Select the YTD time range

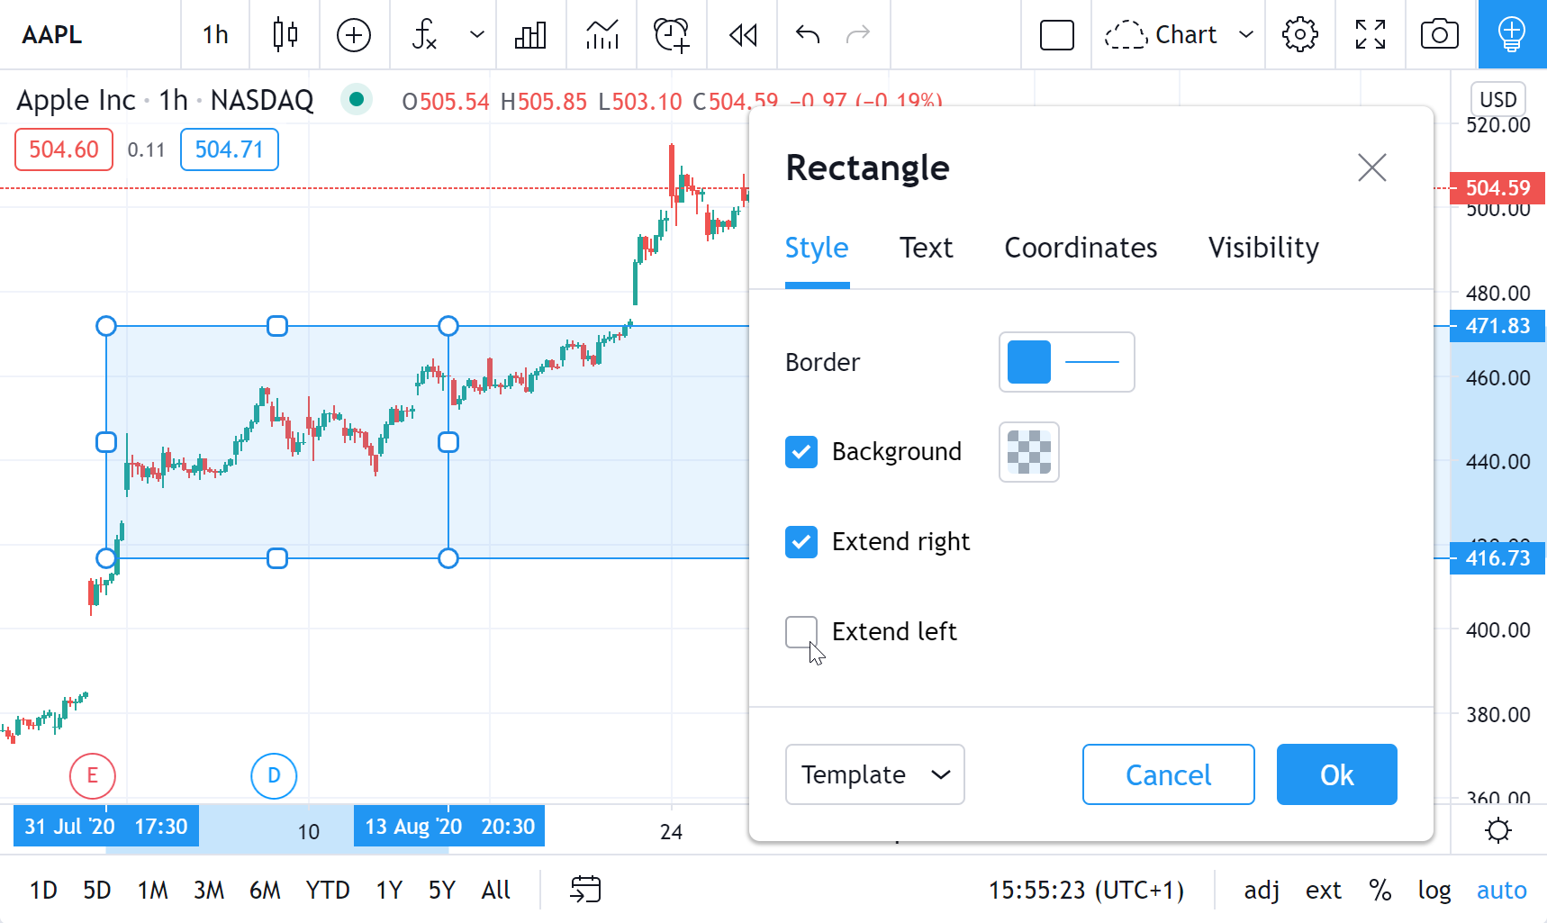(328, 891)
